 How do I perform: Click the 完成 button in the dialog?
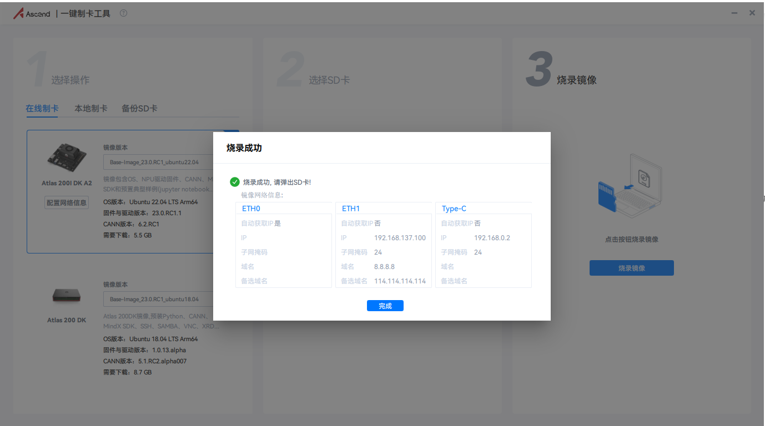[385, 306]
